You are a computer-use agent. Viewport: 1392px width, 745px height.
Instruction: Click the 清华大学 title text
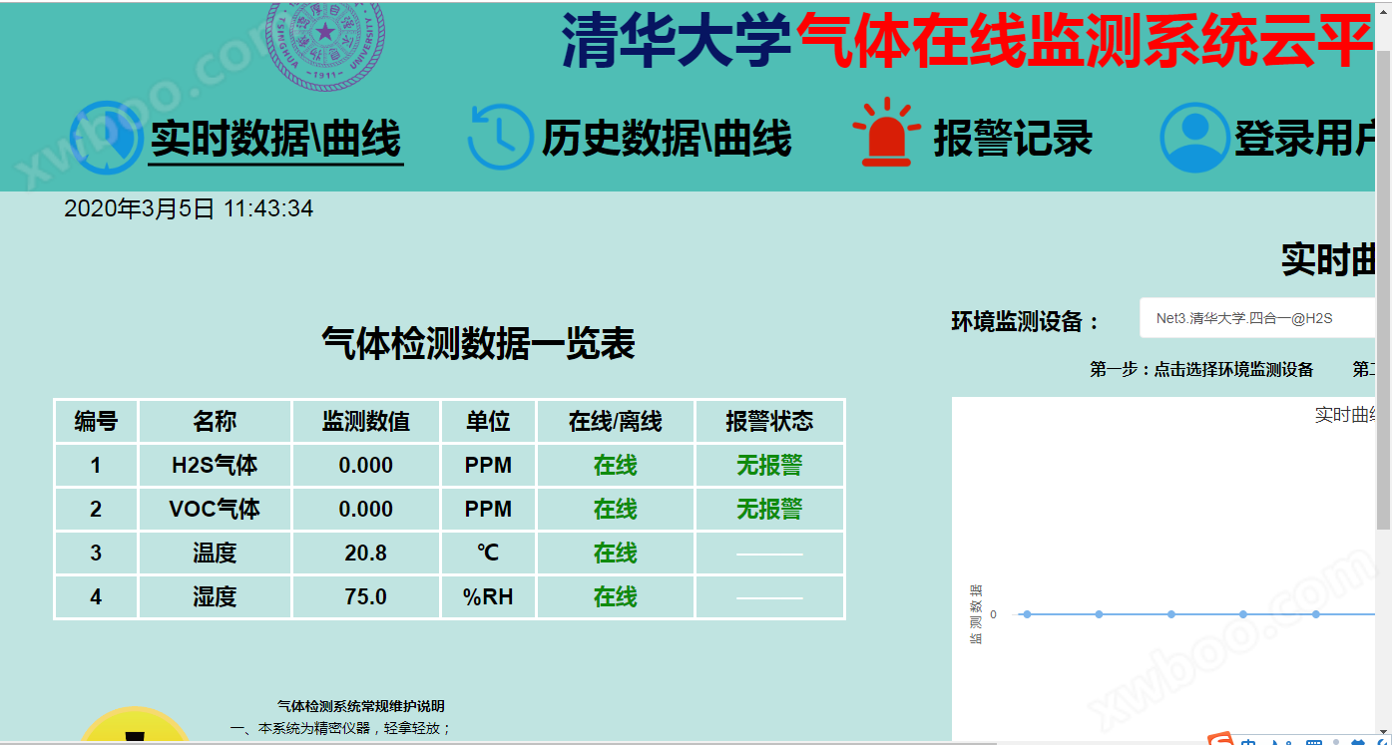tap(677, 40)
